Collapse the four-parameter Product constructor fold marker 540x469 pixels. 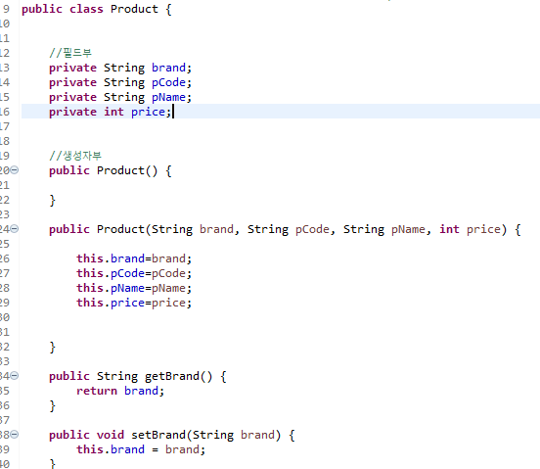coord(15,228)
